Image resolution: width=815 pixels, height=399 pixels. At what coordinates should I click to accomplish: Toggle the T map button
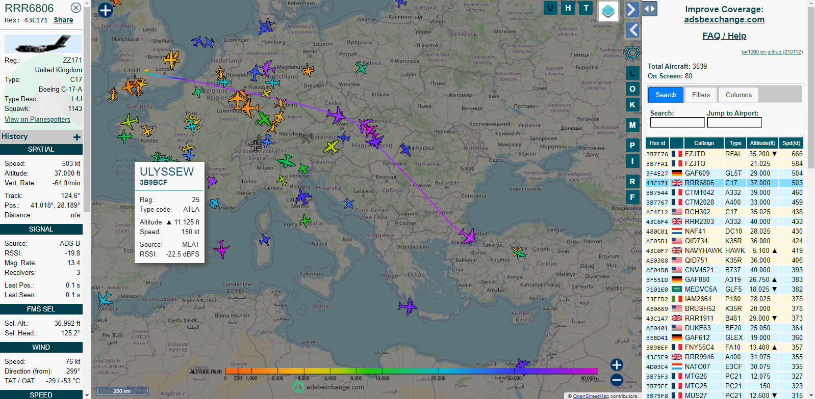586,8
